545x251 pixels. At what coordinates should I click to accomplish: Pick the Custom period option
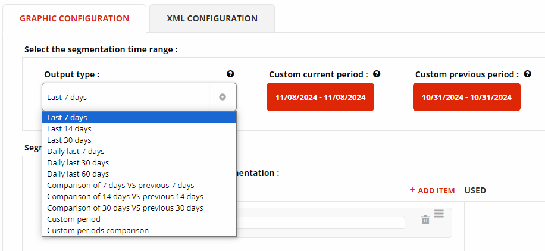(74, 219)
